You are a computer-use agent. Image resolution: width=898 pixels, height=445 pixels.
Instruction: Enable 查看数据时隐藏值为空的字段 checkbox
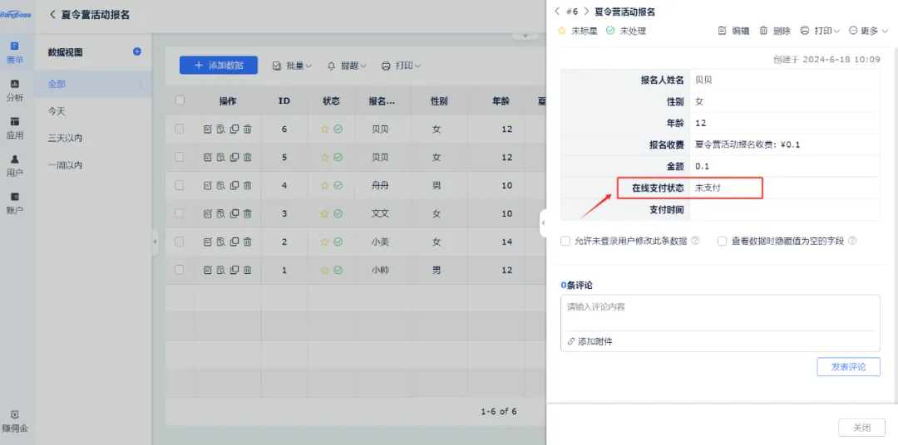pos(723,241)
